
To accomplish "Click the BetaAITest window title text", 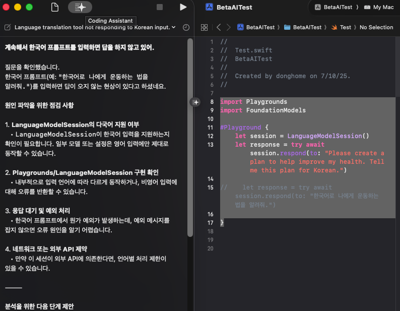I will tap(234, 8).
